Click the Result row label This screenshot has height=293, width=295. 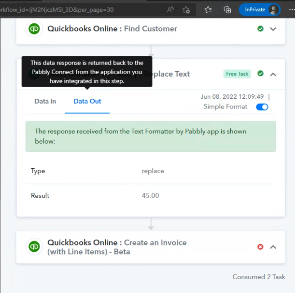pyautogui.click(x=40, y=196)
